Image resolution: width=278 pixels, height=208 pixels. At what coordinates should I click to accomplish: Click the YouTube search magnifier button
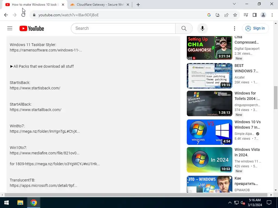click(x=184, y=28)
